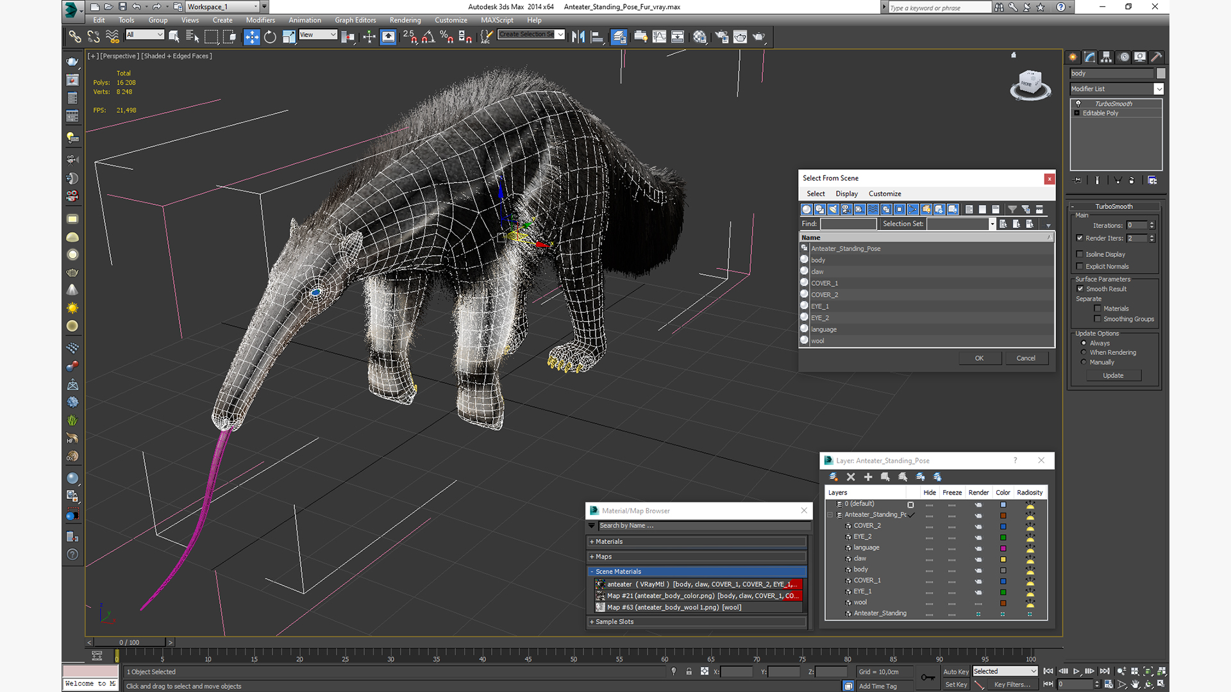Screen dimensions: 1231x692
Task: Open the Manage Layers toolbar icon
Action: point(619,37)
